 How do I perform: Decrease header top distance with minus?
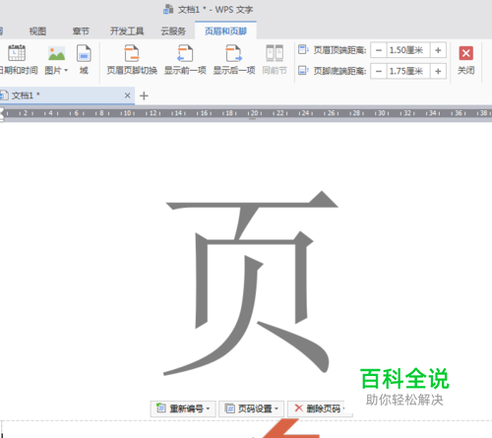coord(379,50)
